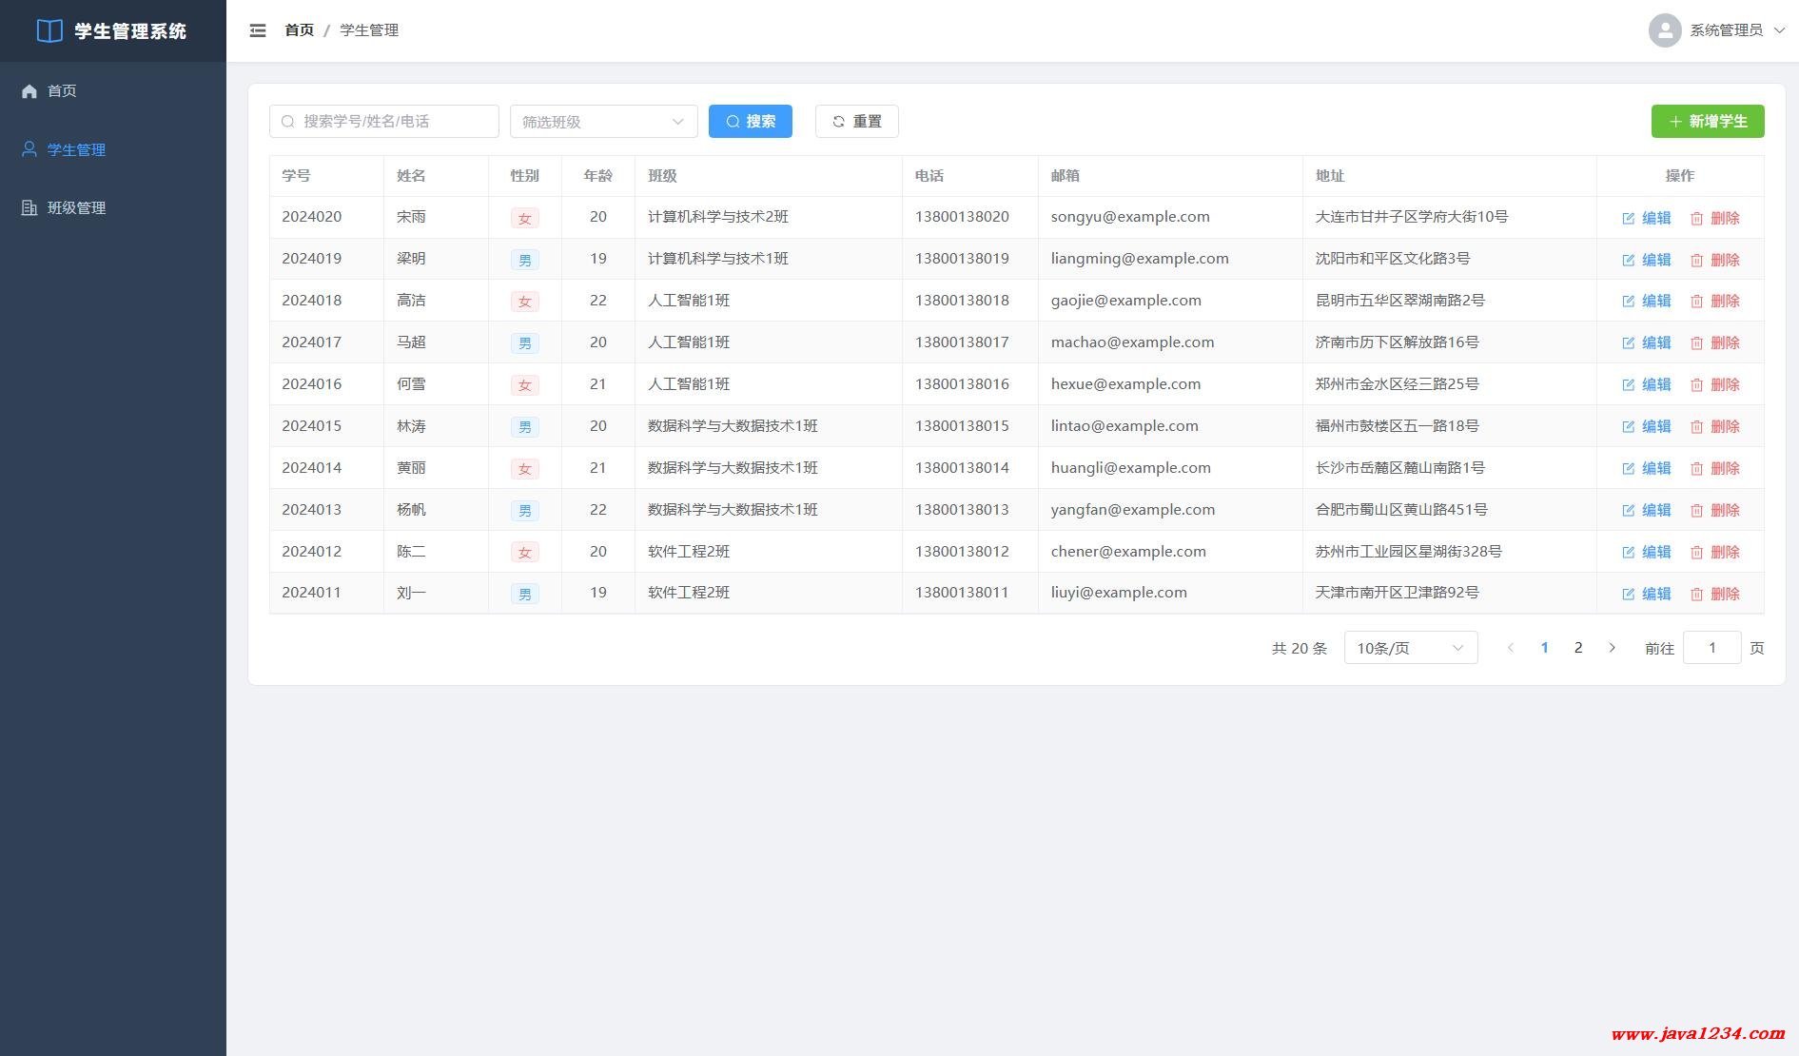The height and width of the screenshot is (1056, 1799).
Task: Click the next page arrow in pagination
Action: click(x=1612, y=648)
